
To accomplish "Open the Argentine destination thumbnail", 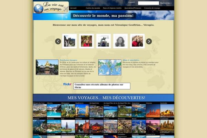I will [x=139, y=111].
